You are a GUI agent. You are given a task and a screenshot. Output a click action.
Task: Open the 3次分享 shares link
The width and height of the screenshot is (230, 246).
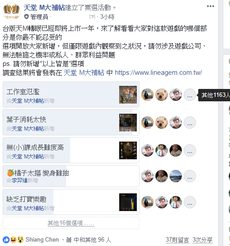(202, 240)
